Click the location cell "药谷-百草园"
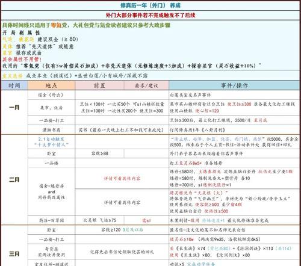301x266 pixels. tap(51, 220)
